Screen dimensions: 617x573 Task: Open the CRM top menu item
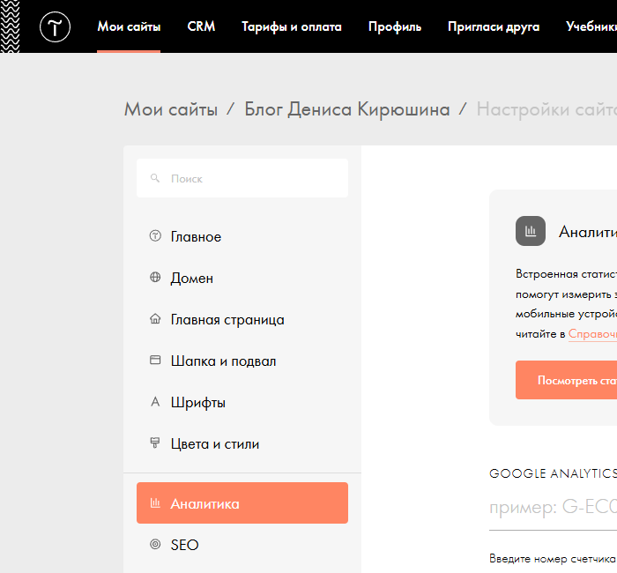tap(201, 26)
